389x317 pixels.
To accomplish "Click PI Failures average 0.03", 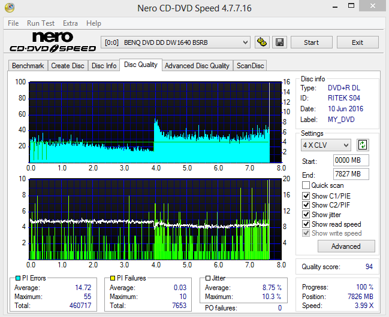I will (180, 288).
